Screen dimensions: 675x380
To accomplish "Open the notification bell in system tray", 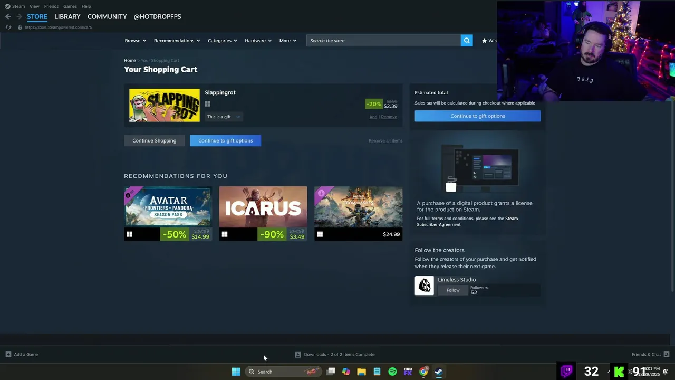I will pyautogui.click(x=666, y=372).
